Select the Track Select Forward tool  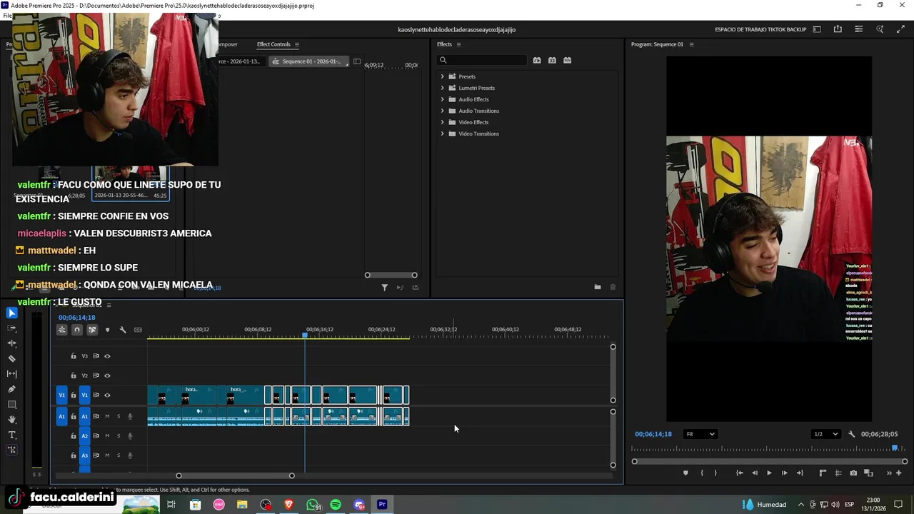pyautogui.click(x=11, y=328)
